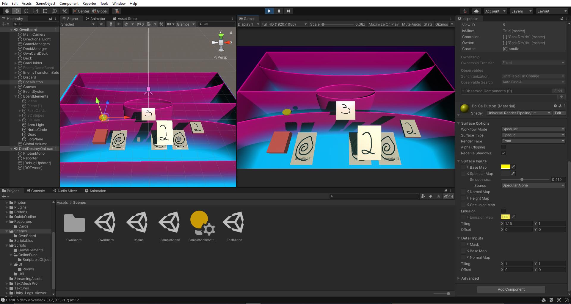The width and height of the screenshot is (571, 304).
Task: Select the Rotate tool
Action: 26,11
